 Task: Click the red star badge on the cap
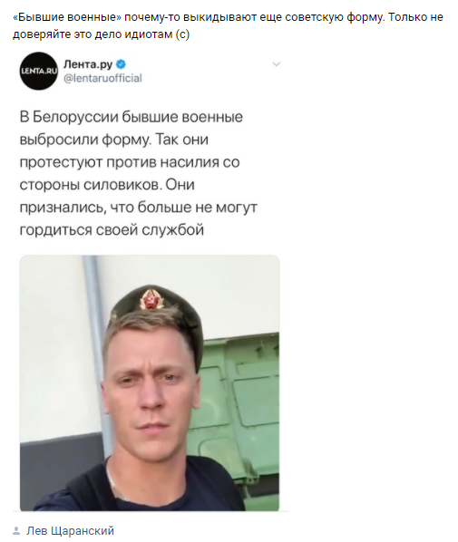pos(151,299)
